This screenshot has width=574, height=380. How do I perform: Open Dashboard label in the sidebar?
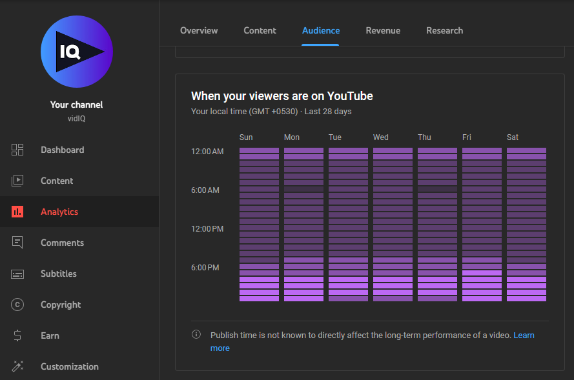62,150
